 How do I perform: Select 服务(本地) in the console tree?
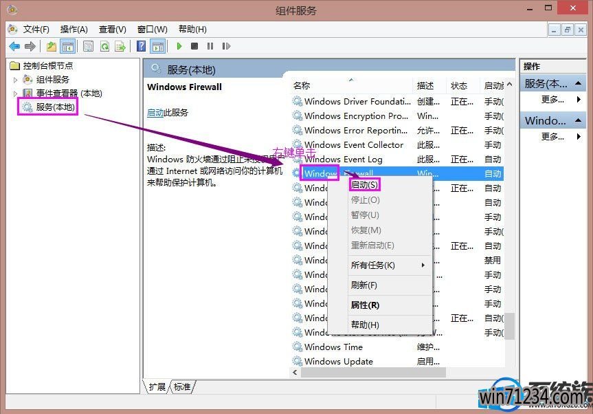pos(55,107)
